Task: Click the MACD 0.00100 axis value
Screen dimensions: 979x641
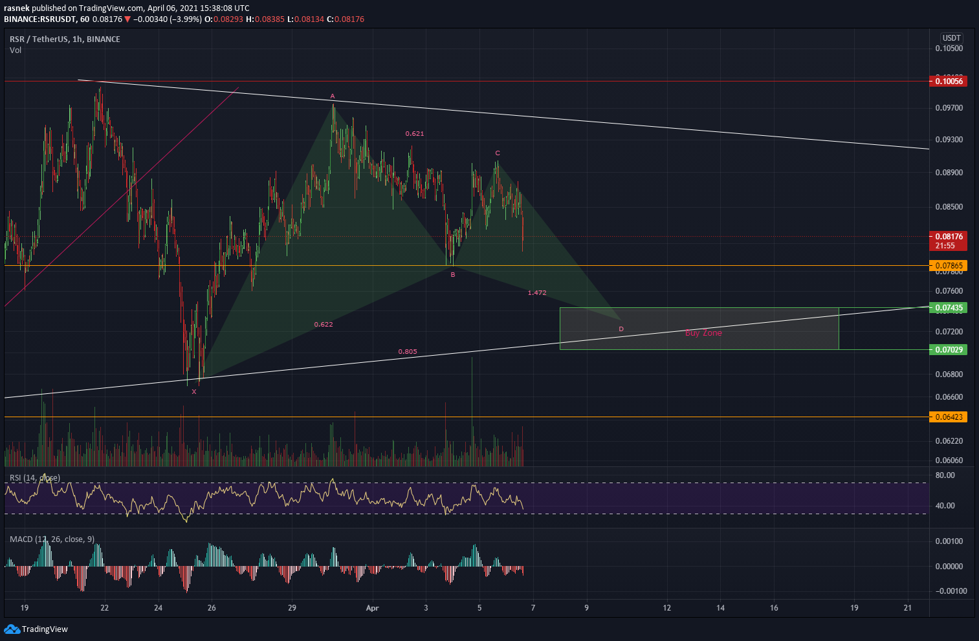Action: click(949, 541)
